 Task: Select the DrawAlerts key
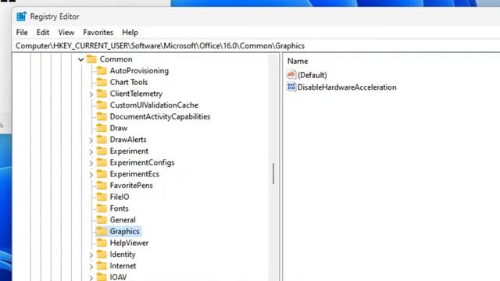click(128, 140)
